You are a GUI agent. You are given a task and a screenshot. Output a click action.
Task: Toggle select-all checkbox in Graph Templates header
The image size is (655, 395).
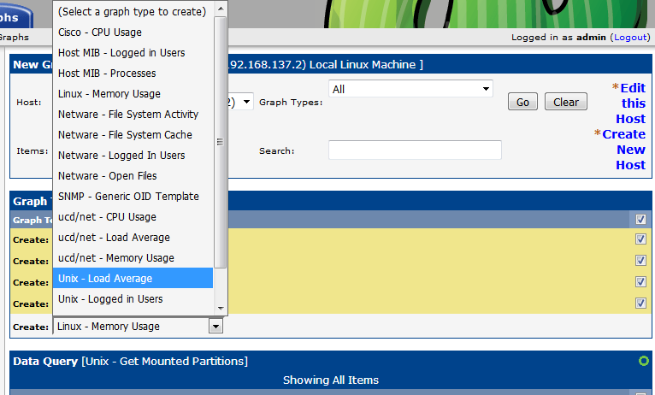(x=640, y=219)
